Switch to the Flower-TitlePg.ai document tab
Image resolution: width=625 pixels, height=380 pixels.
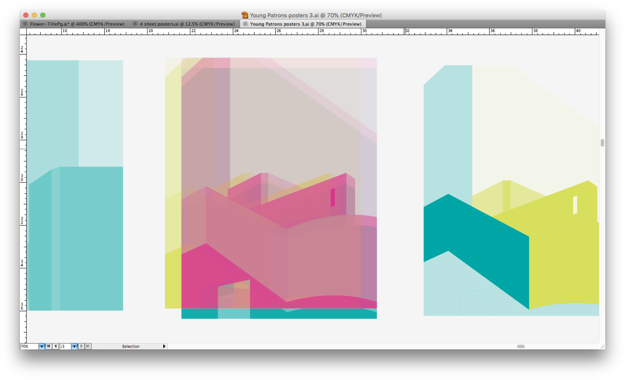click(x=77, y=24)
